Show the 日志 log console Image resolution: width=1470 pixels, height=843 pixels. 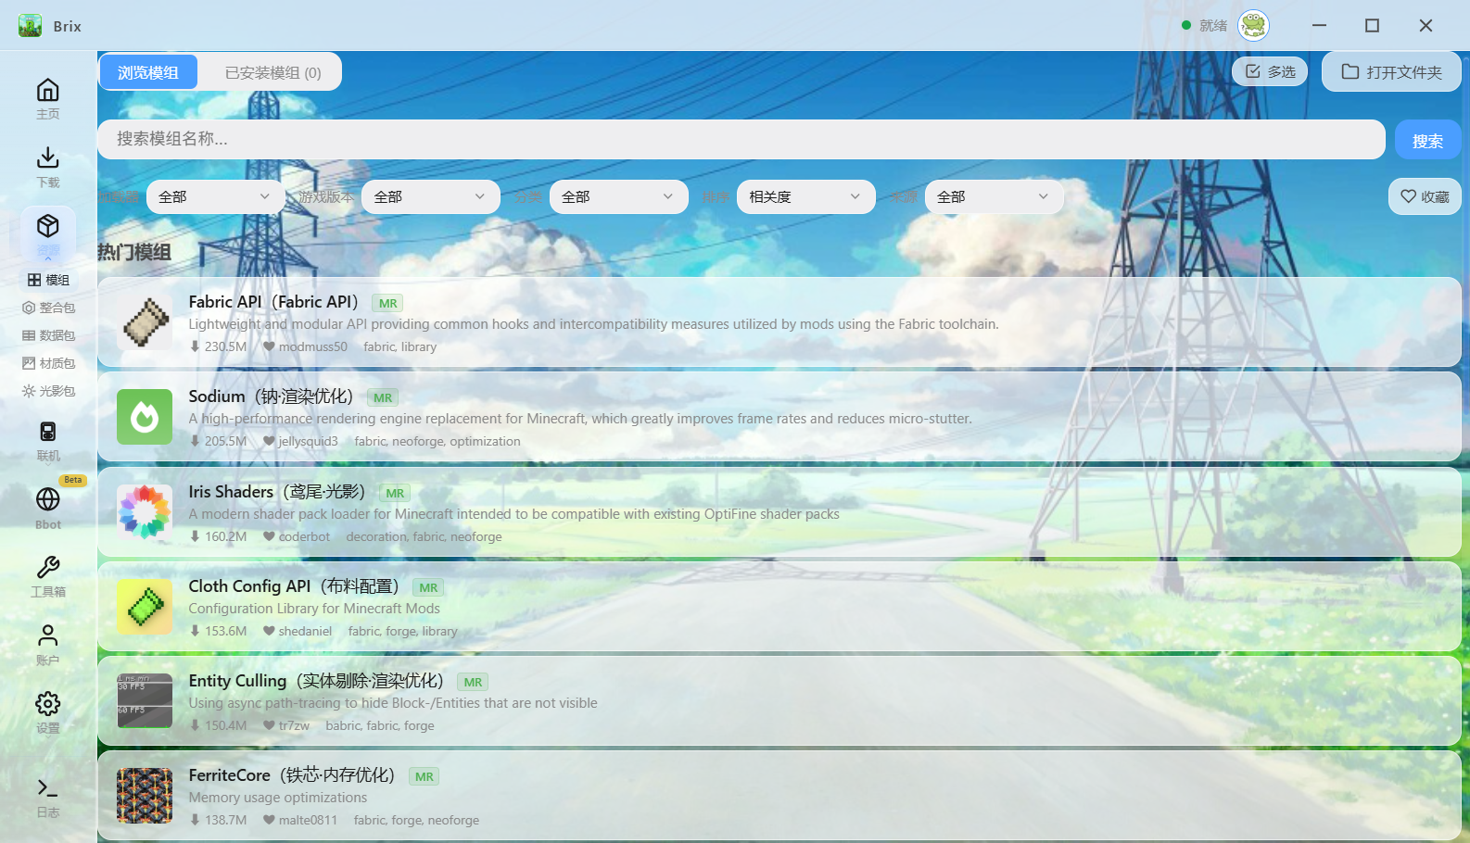coord(48,798)
